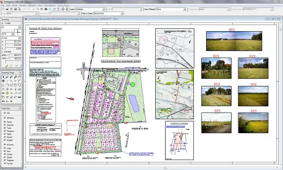Image resolution: width=283 pixels, height=170 pixels.
Task: Open the Edit menu
Action: [x=8, y=5]
